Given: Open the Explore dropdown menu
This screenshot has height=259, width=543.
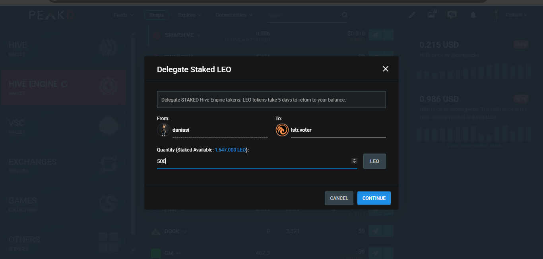Looking at the screenshot, I should (190, 15).
